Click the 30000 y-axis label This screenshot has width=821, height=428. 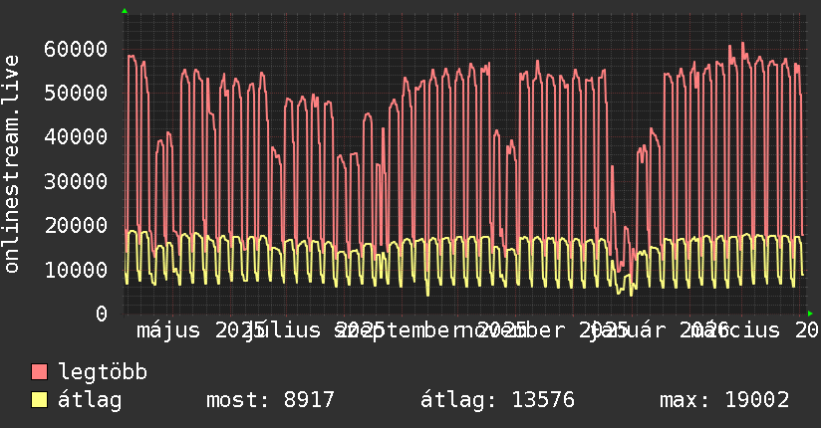click(x=77, y=181)
